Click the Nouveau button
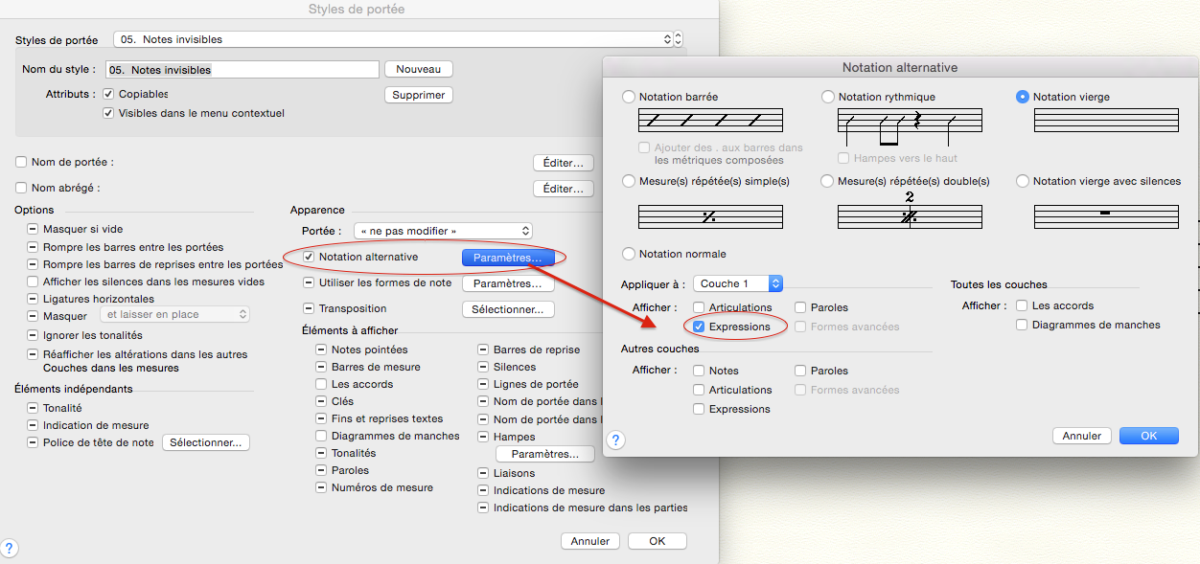The image size is (1200, 564). (x=418, y=69)
